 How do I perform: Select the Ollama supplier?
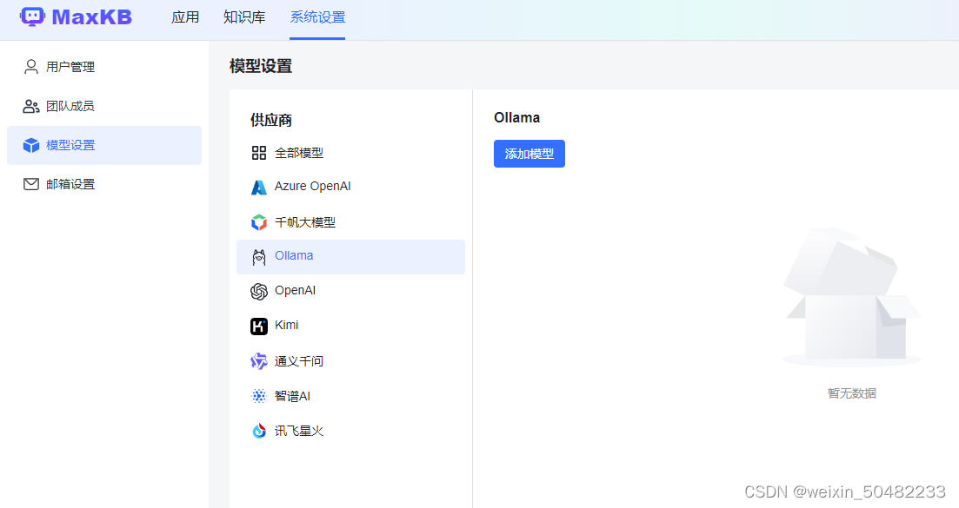pos(350,257)
